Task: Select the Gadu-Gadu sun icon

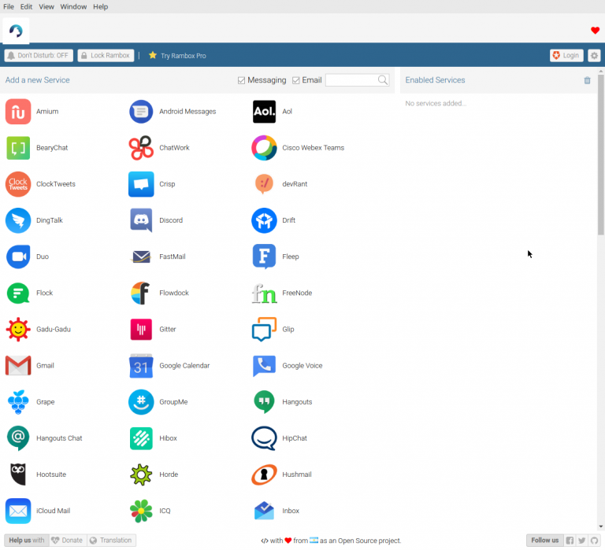Action: point(18,330)
